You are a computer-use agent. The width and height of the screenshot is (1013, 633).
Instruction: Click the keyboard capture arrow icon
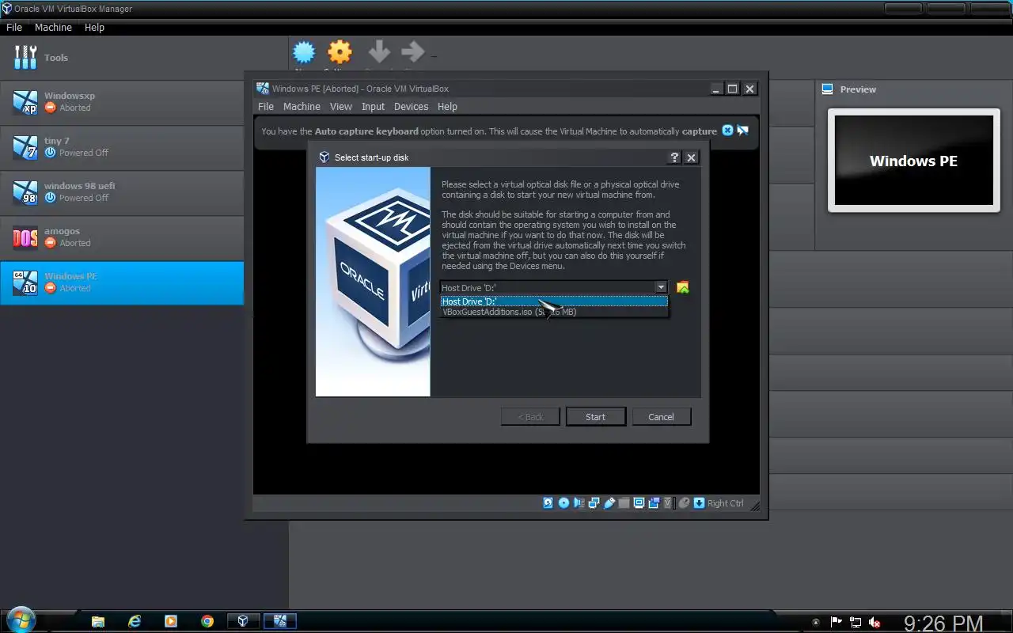point(699,502)
